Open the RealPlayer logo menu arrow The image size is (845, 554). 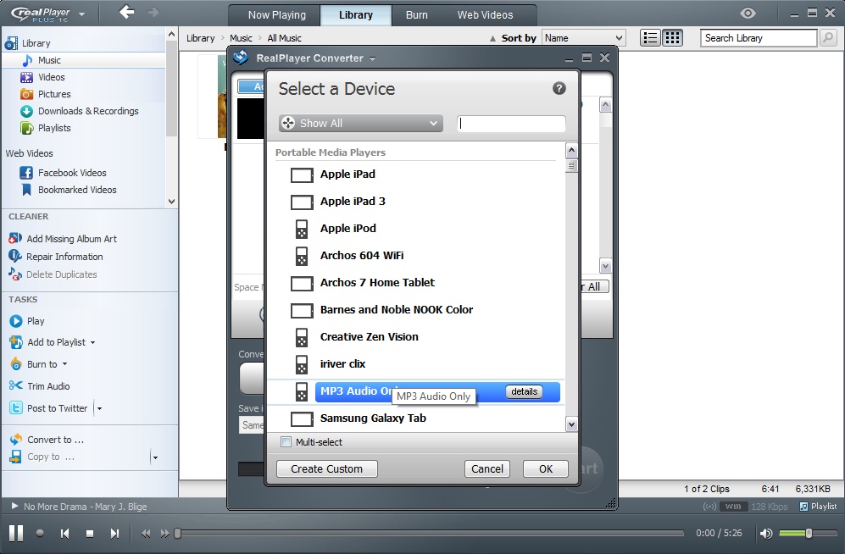click(82, 14)
